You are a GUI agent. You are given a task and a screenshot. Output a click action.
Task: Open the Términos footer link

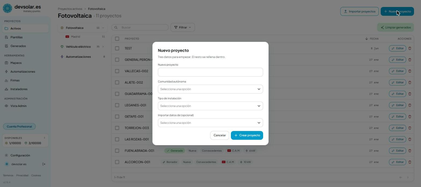8,175
